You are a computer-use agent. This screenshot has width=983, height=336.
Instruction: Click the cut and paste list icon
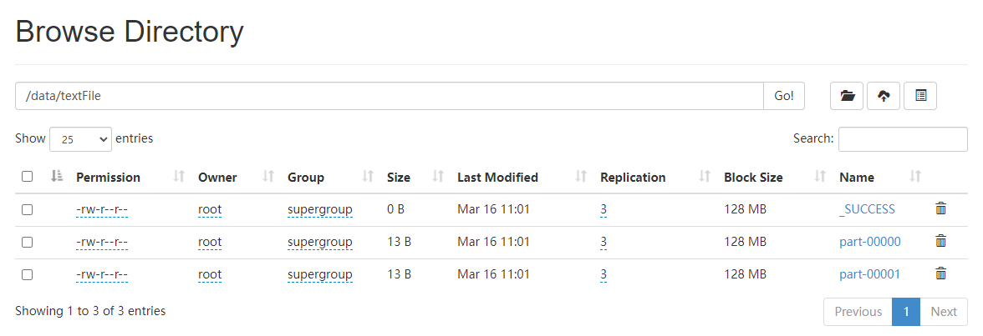pyautogui.click(x=920, y=96)
